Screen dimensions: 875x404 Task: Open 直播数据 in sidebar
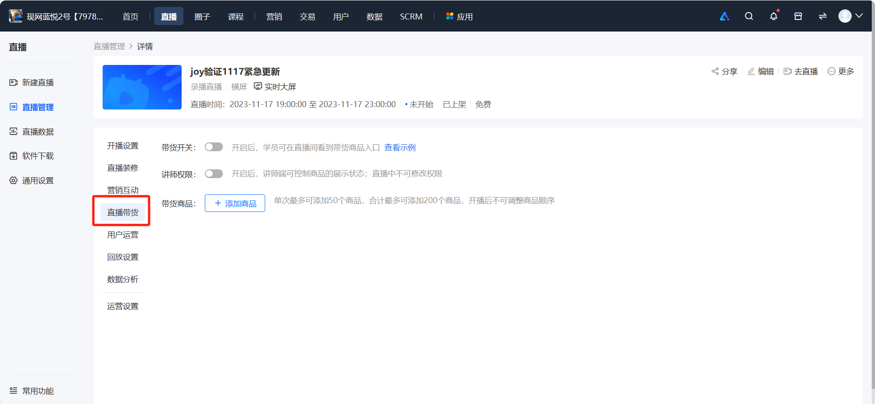click(32, 132)
